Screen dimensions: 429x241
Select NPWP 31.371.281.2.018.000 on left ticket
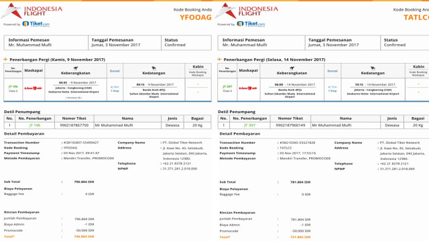pos(180,169)
